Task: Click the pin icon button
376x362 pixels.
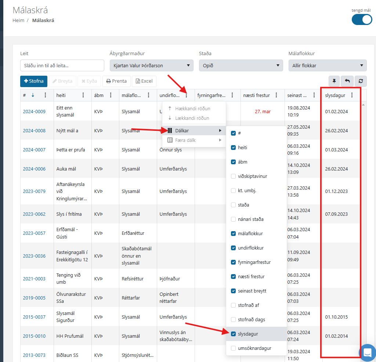Action: (x=334, y=81)
